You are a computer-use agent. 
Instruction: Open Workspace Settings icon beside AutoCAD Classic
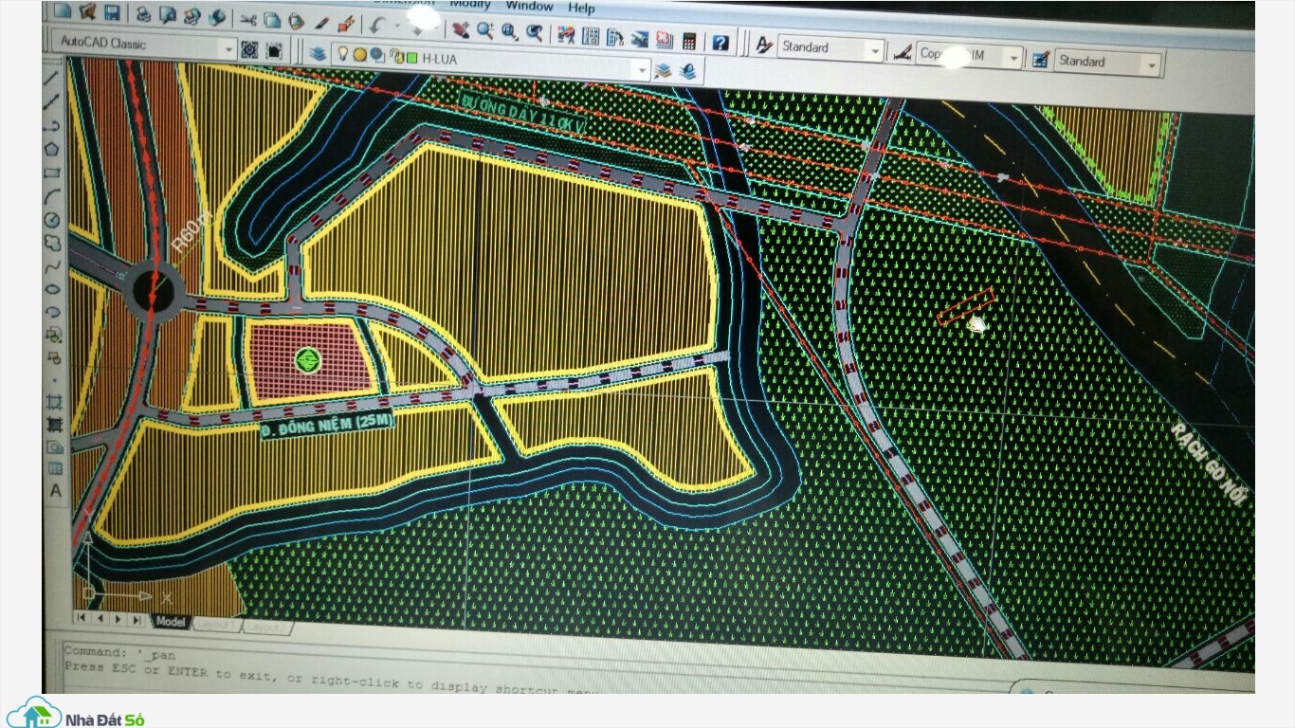coord(249,48)
